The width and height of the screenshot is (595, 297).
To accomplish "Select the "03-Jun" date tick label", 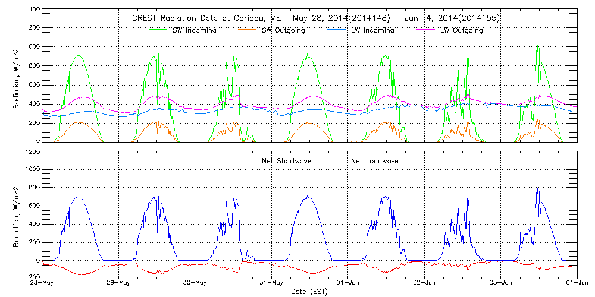I will 501,283.
